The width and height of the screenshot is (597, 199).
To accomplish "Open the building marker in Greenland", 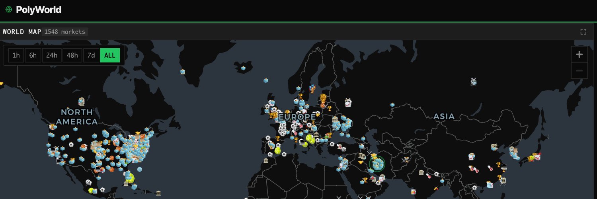I will (183, 72).
